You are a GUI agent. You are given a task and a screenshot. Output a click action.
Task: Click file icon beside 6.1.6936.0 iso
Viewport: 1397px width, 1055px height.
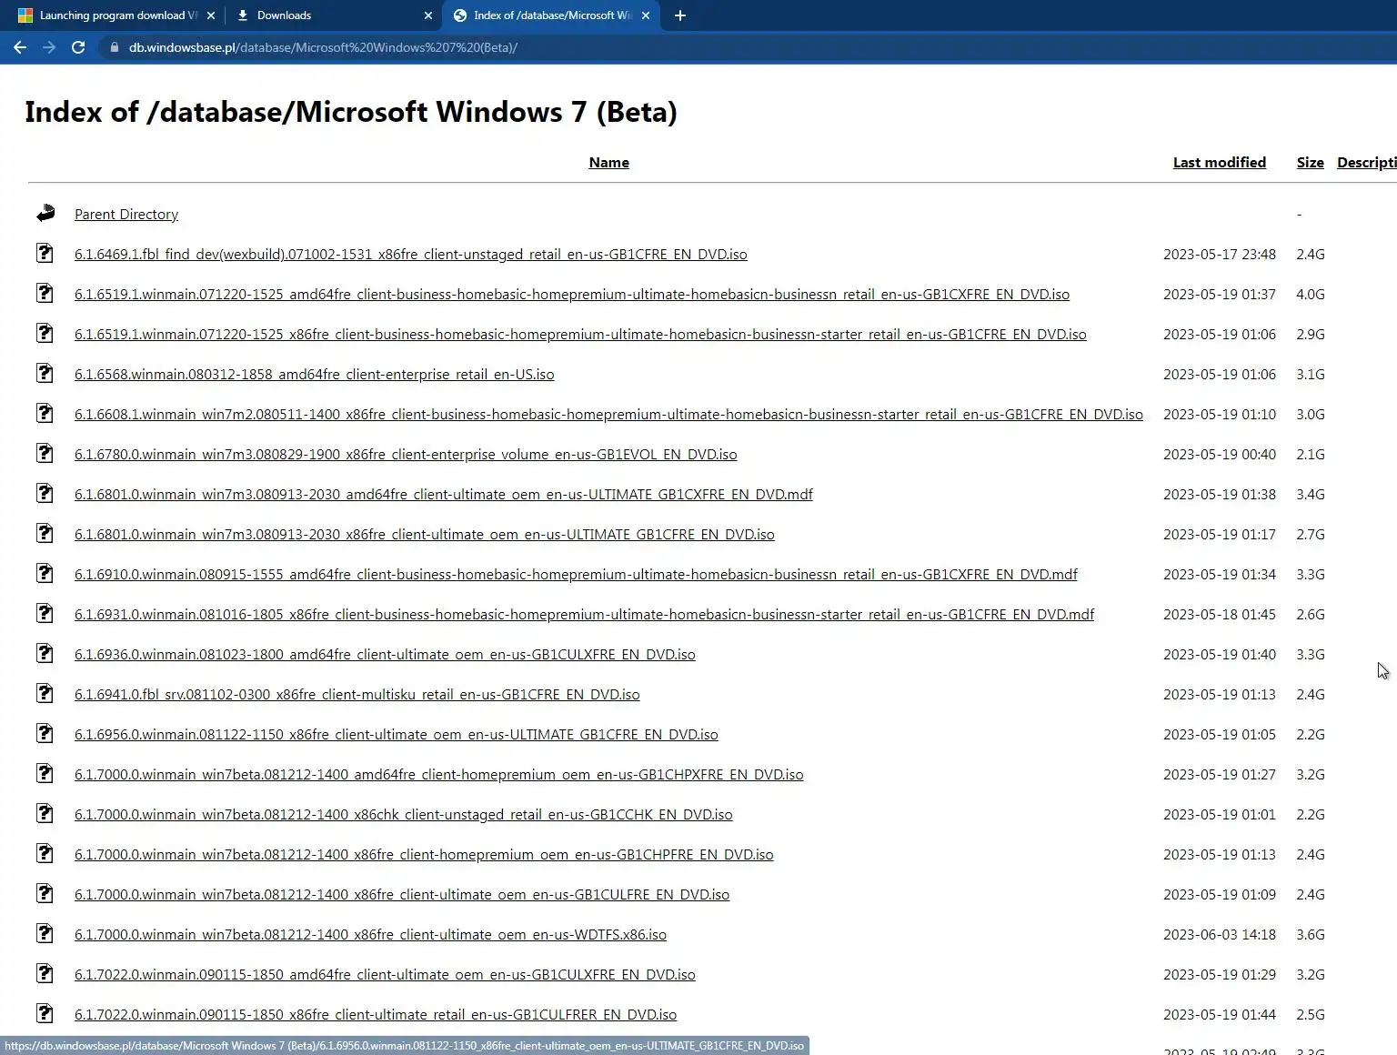pos(45,653)
